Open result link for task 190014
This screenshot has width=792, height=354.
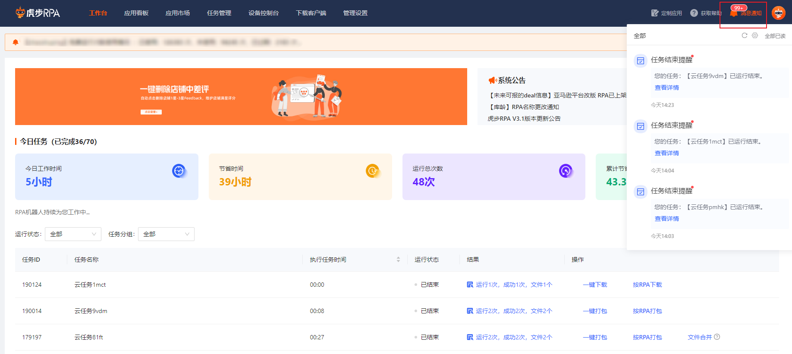[514, 311]
